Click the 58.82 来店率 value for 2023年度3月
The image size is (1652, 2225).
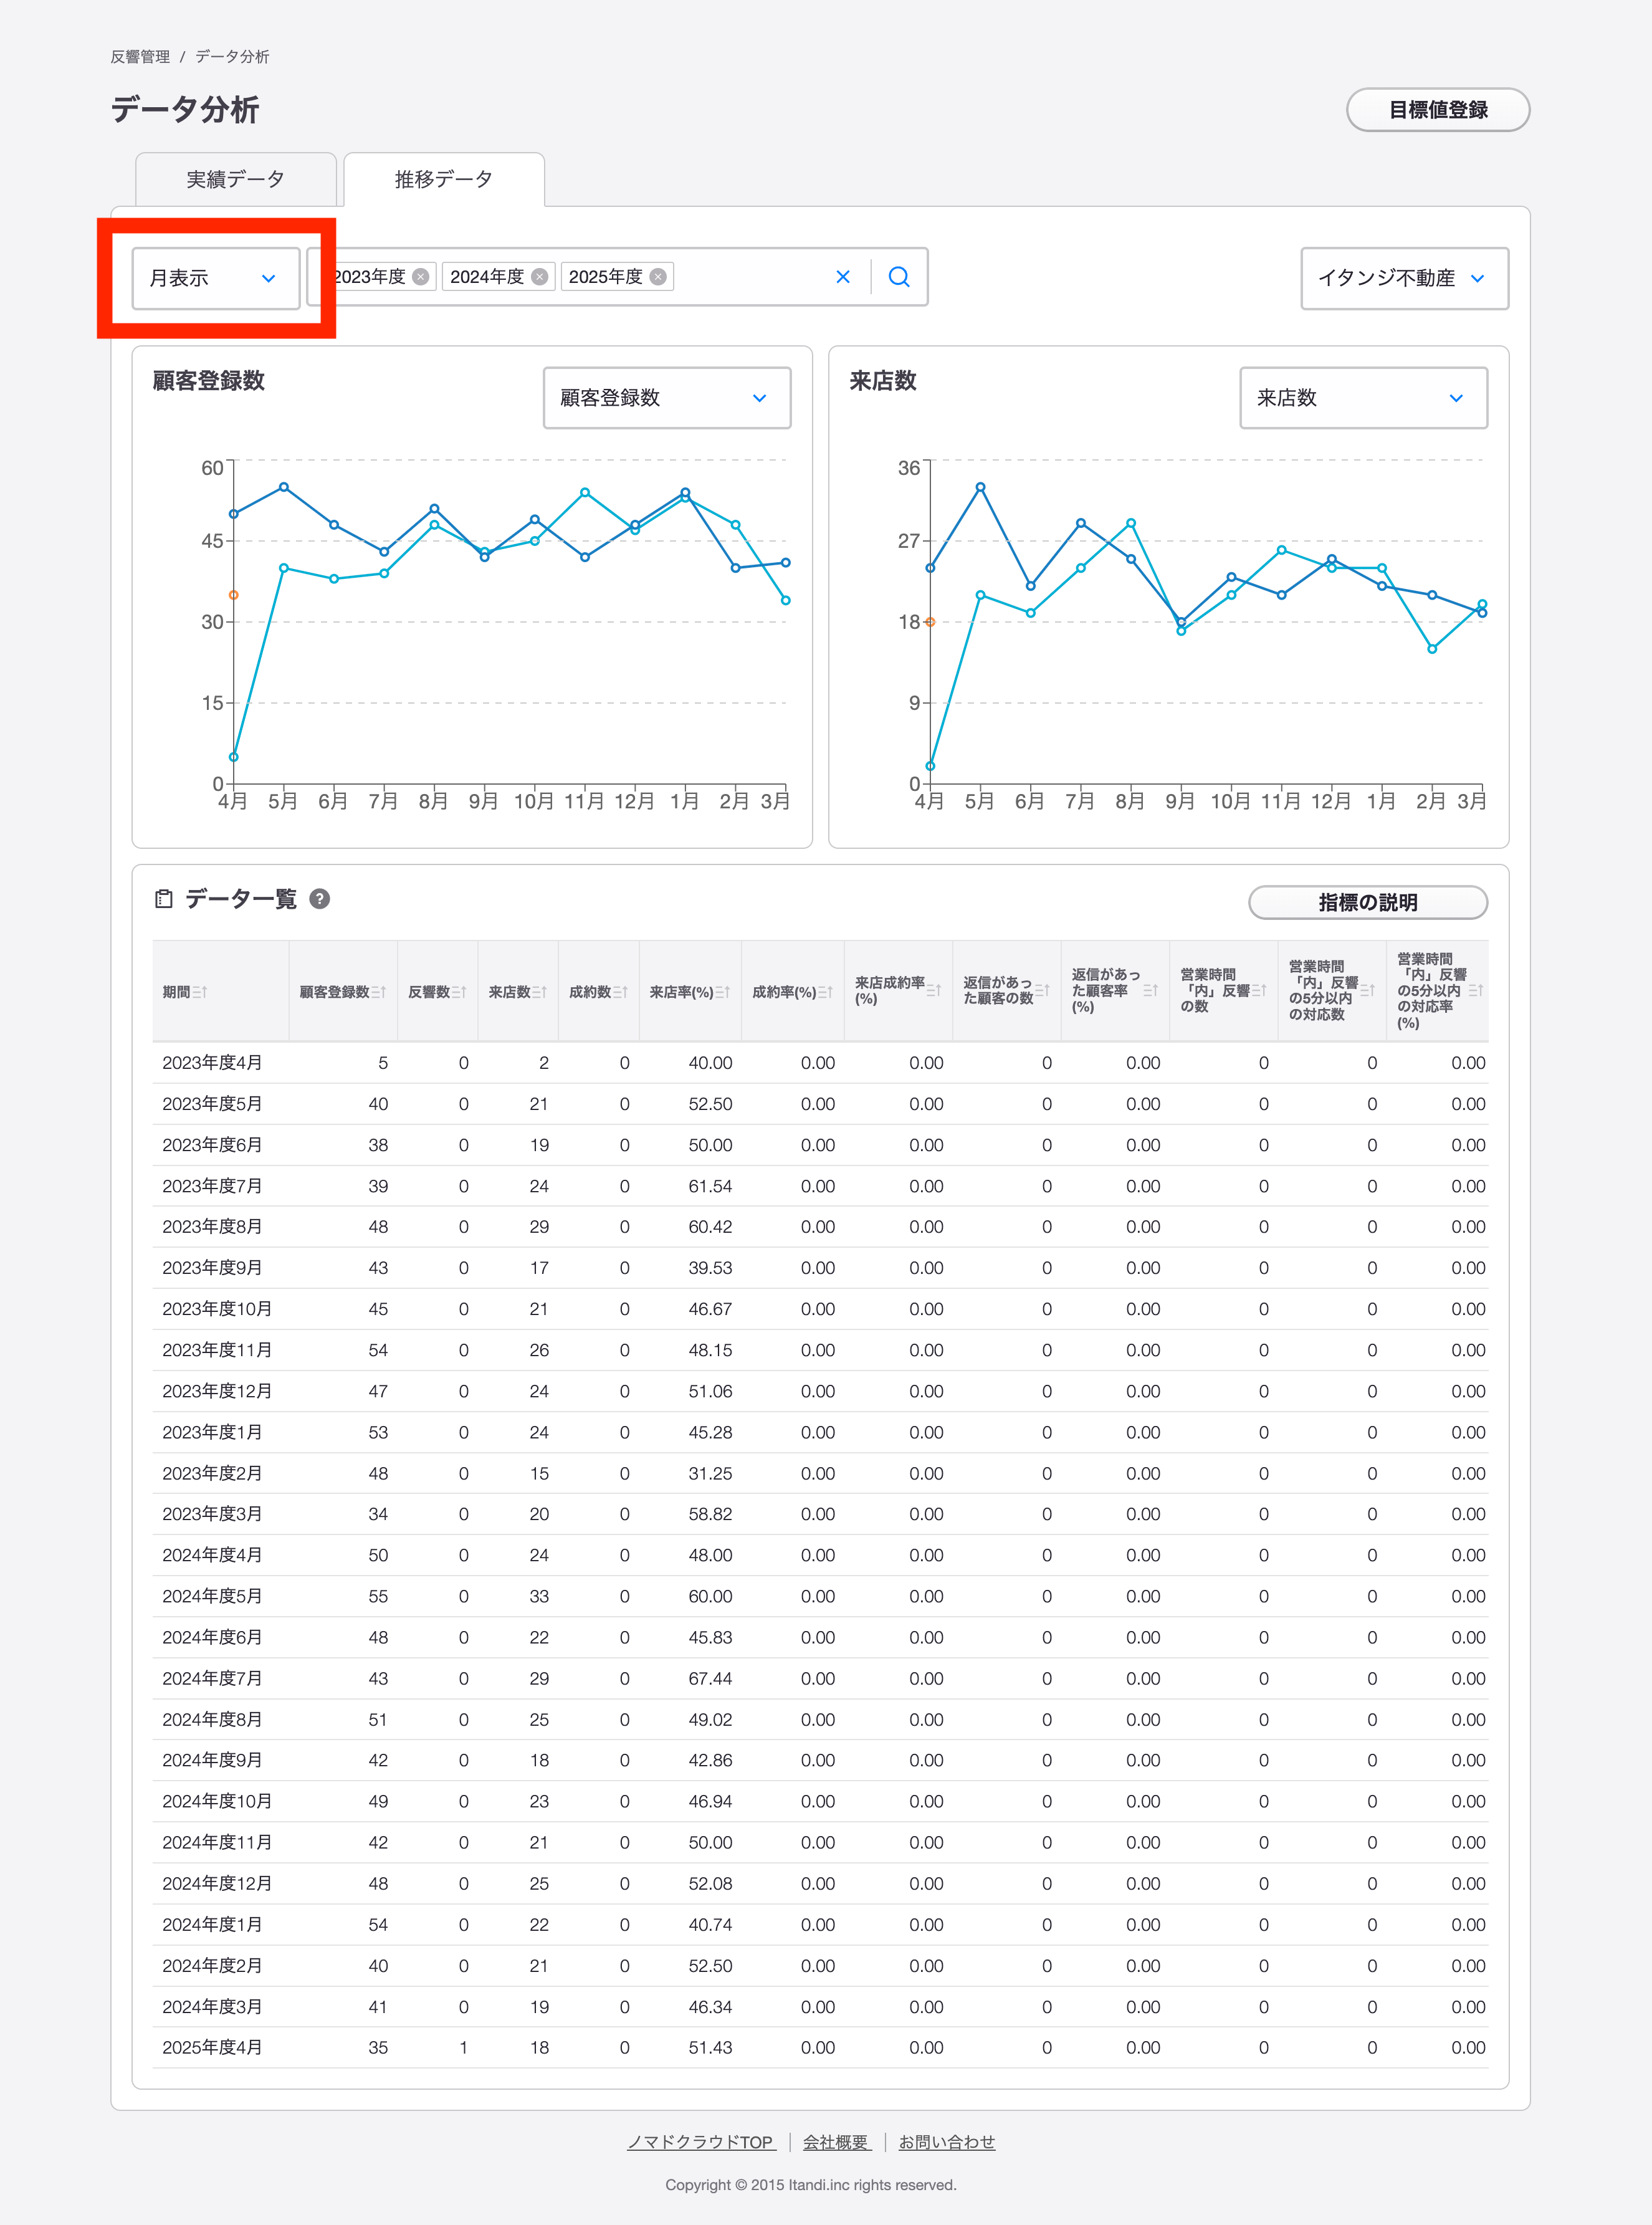[710, 1514]
